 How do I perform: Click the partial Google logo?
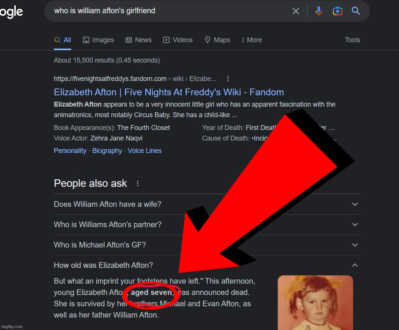(11, 12)
